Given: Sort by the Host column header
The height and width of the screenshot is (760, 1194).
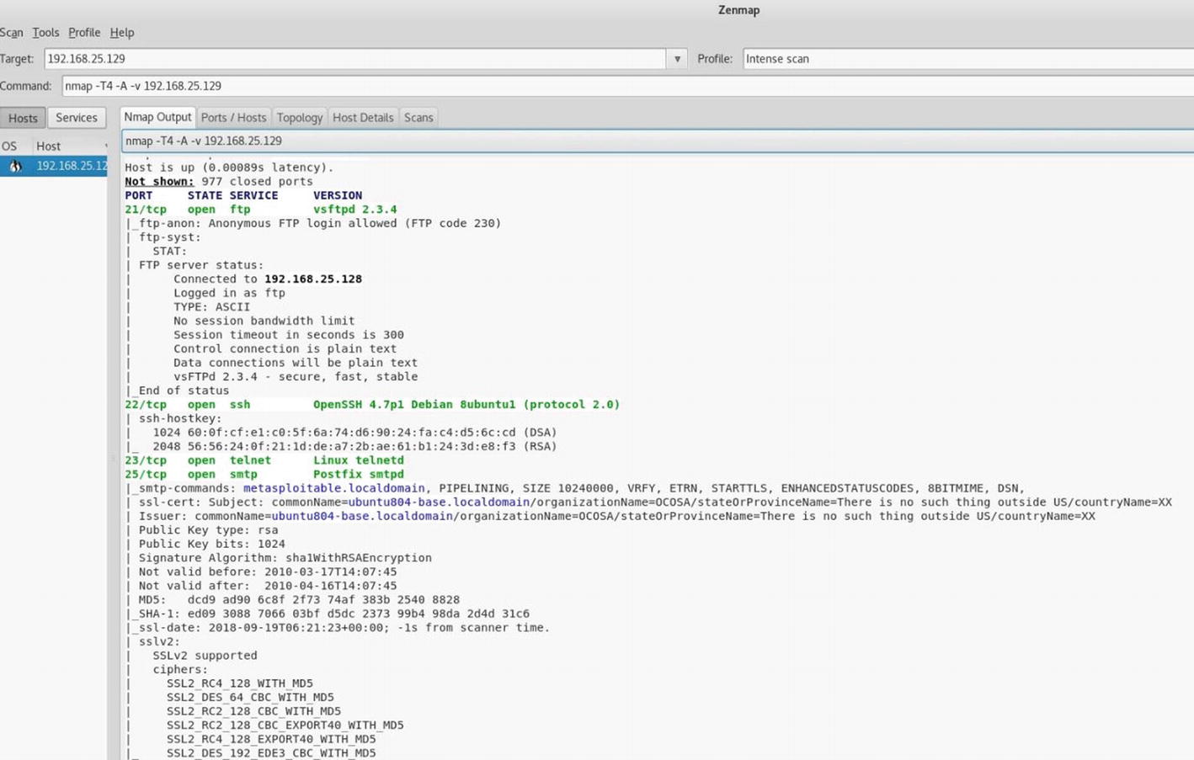Looking at the screenshot, I should tap(71, 146).
